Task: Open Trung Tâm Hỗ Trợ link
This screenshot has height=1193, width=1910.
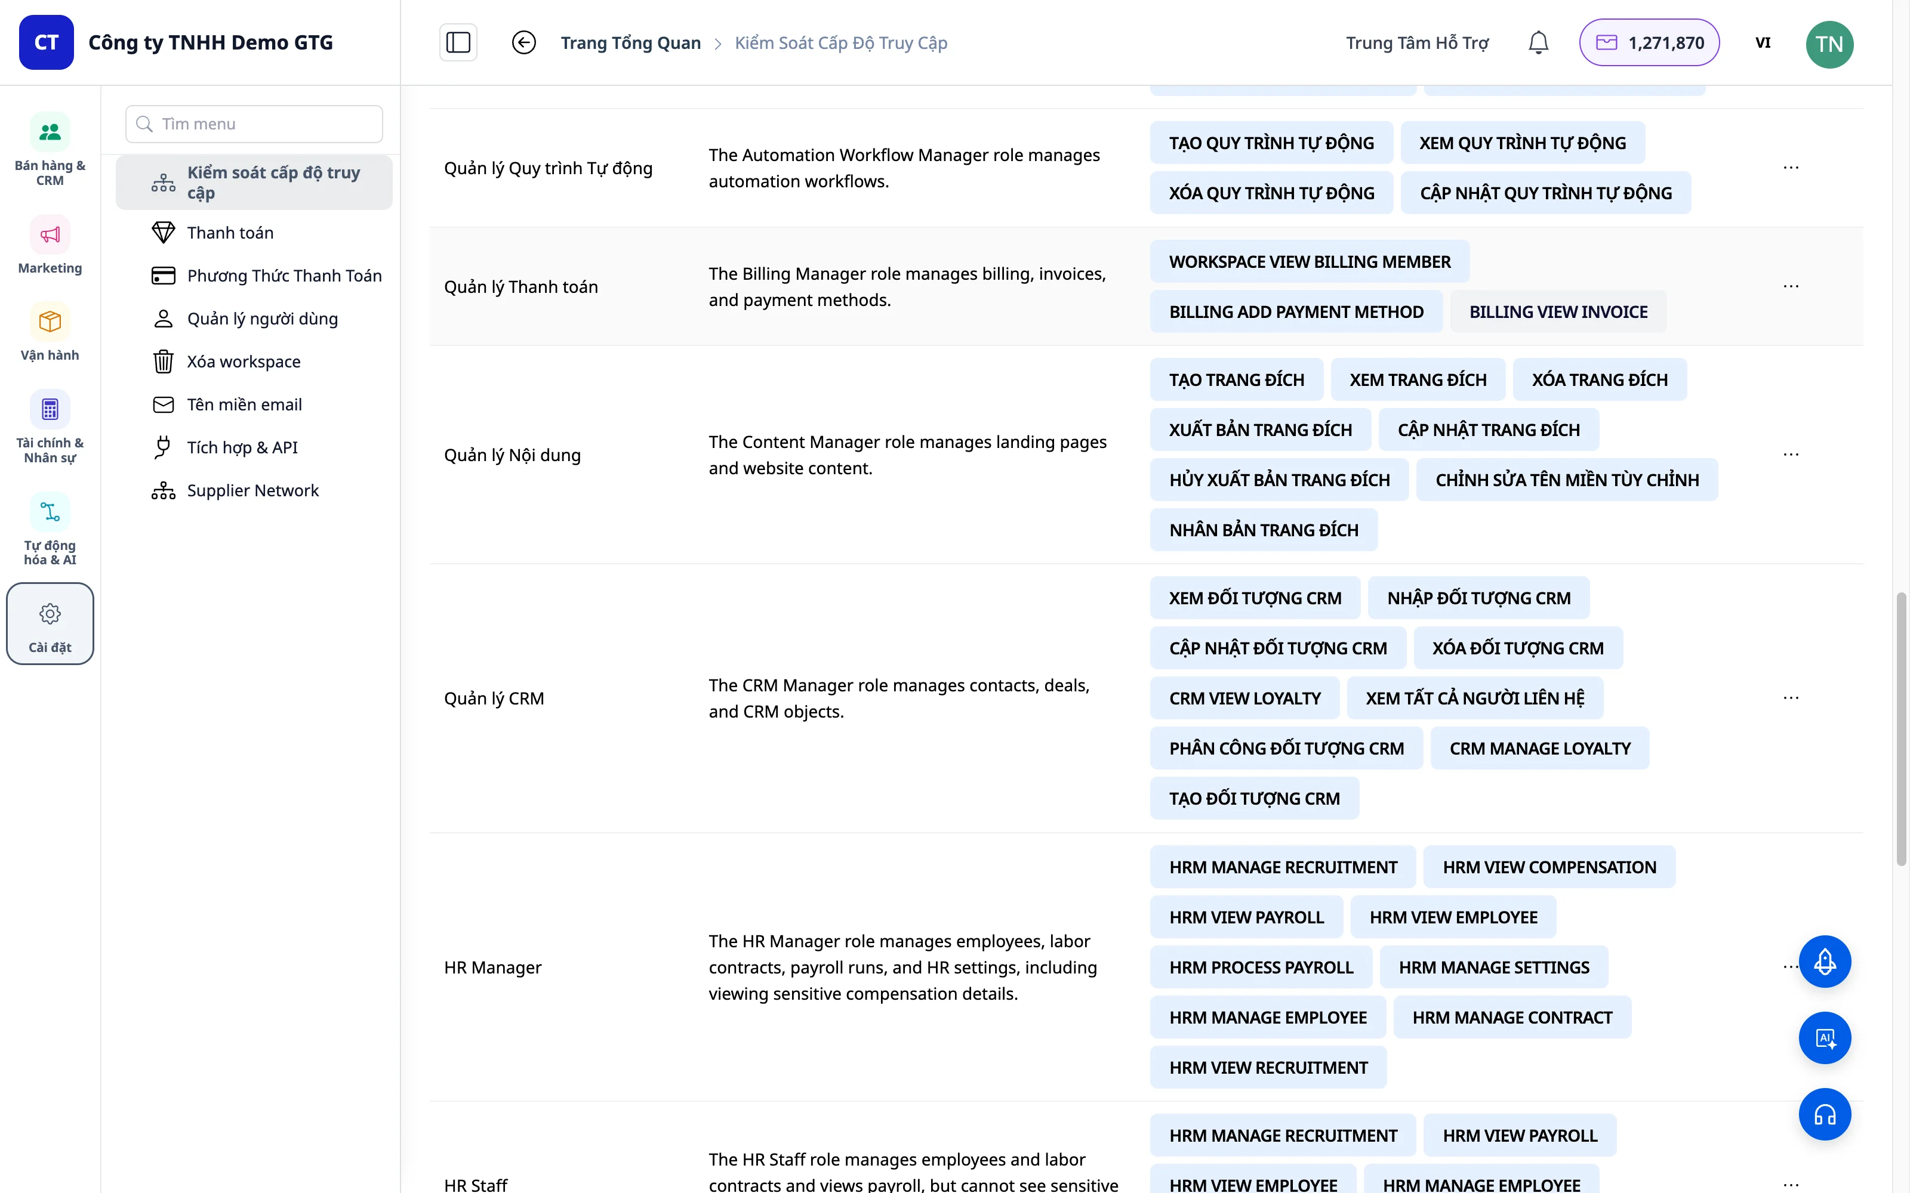Action: point(1417,42)
